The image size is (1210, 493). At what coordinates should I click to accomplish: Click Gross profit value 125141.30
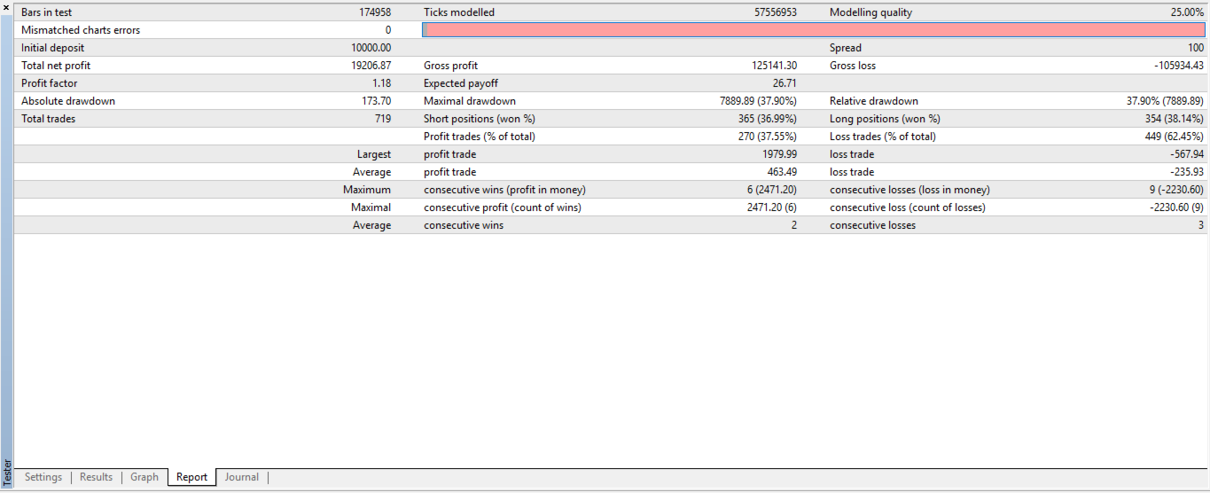(x=773, y=66)
